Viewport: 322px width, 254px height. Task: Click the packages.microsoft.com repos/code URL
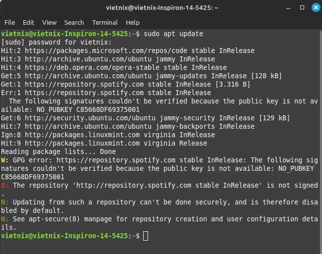106,51
